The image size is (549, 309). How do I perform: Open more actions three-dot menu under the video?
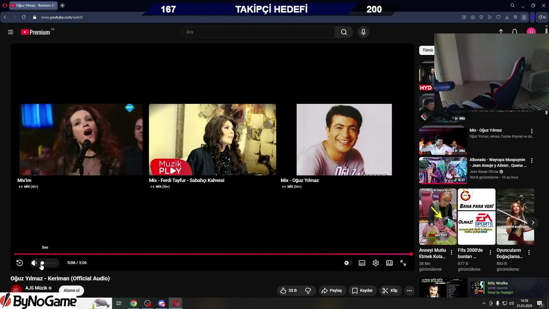[409, 291]
